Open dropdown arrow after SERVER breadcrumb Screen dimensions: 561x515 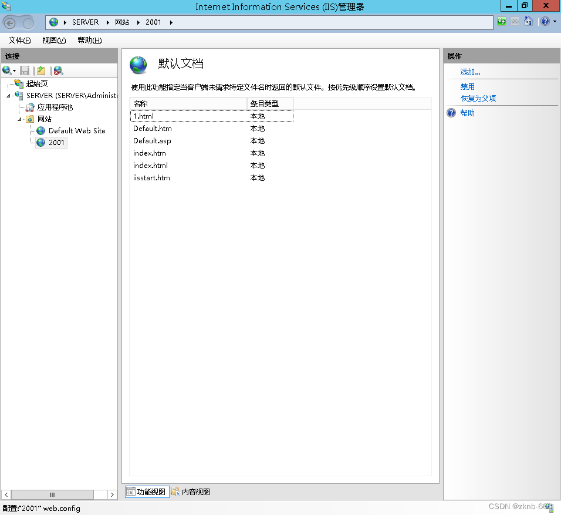tap(107, 22)
